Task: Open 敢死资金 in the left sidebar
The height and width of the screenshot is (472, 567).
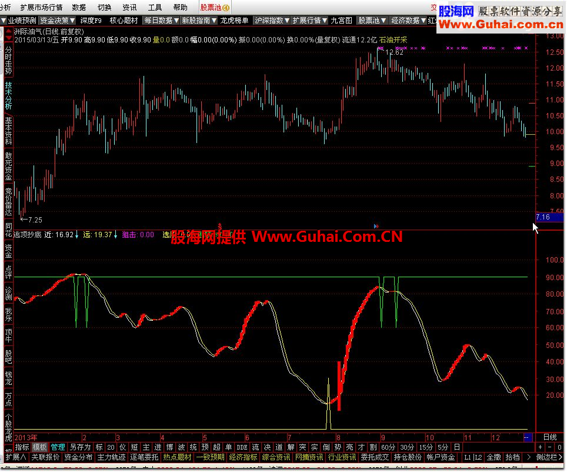Action: 8,166
